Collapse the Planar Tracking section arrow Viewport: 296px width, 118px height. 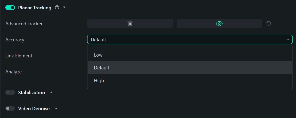[64, 7]
